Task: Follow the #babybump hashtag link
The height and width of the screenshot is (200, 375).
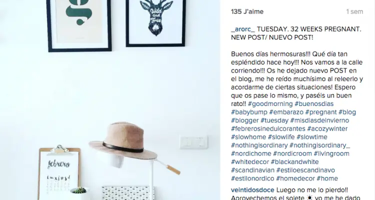Action: pos(249,112)
